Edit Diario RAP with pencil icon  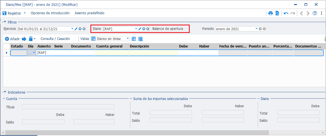pyautogui.click(x=140, y=29)
